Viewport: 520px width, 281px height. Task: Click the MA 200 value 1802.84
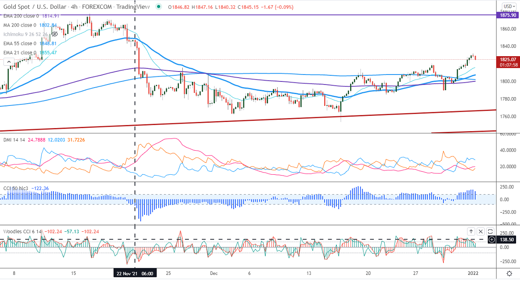tap(48, 25)
